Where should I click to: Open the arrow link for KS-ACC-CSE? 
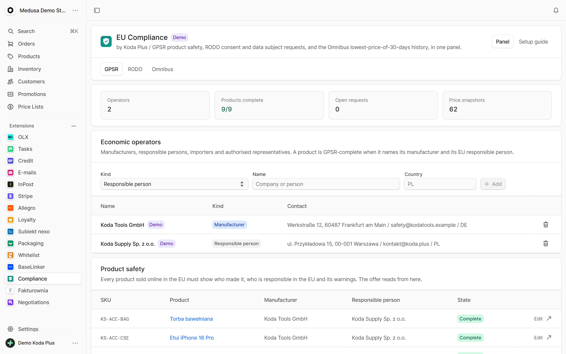pos(549,337)
